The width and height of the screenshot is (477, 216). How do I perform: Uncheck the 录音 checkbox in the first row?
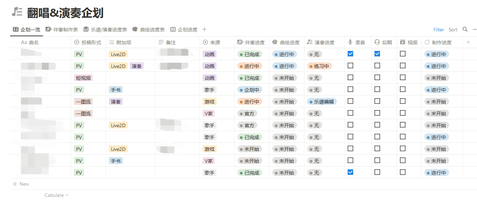tap(350, 54)
